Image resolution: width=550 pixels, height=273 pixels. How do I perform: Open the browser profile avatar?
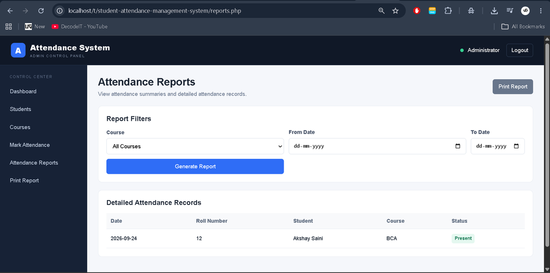(x=525, y=11)
